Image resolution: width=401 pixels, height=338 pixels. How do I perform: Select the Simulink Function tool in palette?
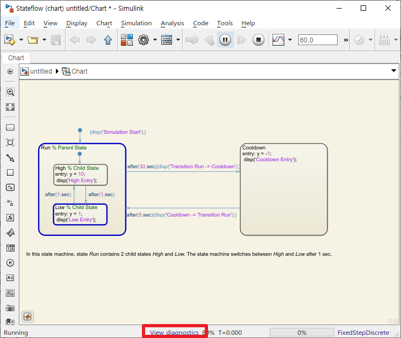click(x=10, y=203)
